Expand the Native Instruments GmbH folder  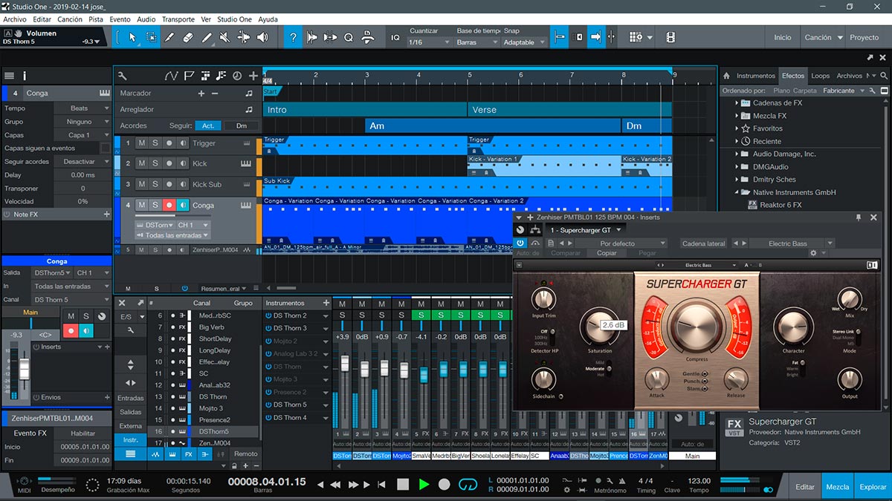point(737,192)
